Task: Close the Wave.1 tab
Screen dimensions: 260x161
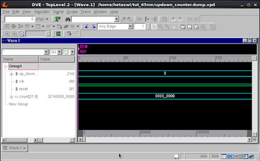Action: click(24, 148)
